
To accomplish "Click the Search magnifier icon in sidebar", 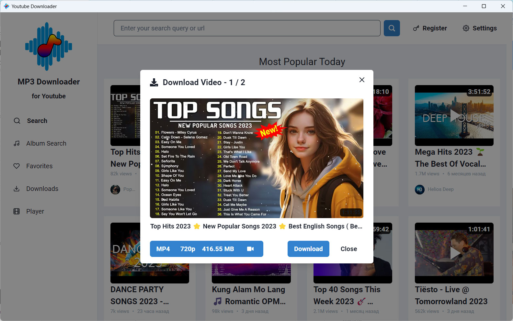I will [x=17, y=121].
